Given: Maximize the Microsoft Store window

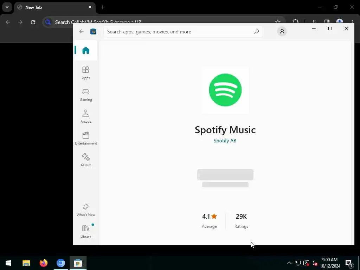Looking at the screenshot, I should pos(330,28).
